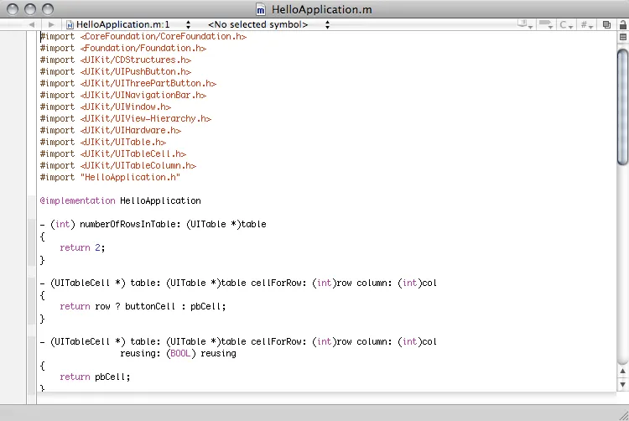629x421 pixels.
Task: Click the Foundation/Foundation.h import line
Action: click(x=123, y=48)
